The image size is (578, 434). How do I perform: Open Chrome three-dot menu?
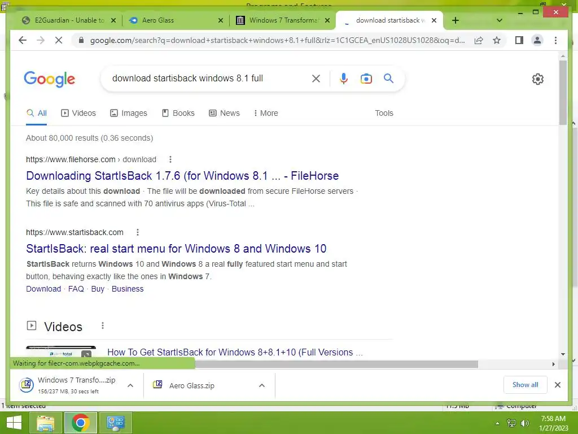click(x=555, y=40)
